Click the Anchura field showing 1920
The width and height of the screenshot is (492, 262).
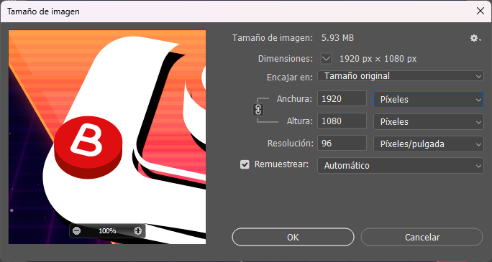(342, 98)
